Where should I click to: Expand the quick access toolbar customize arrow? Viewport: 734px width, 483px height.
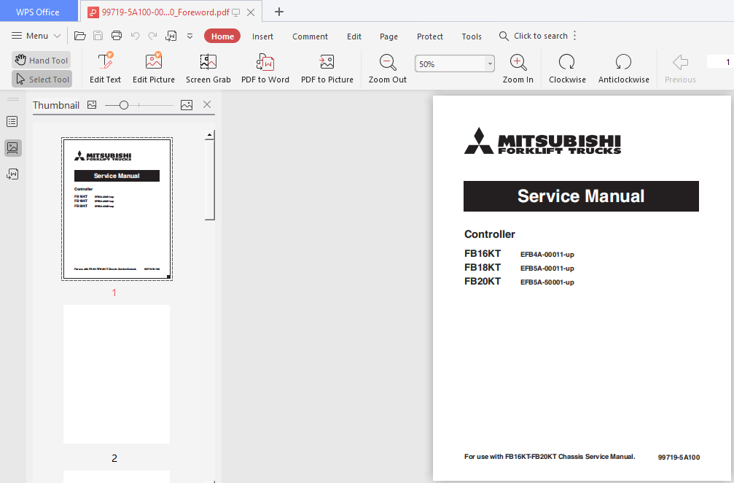point(190,36)
